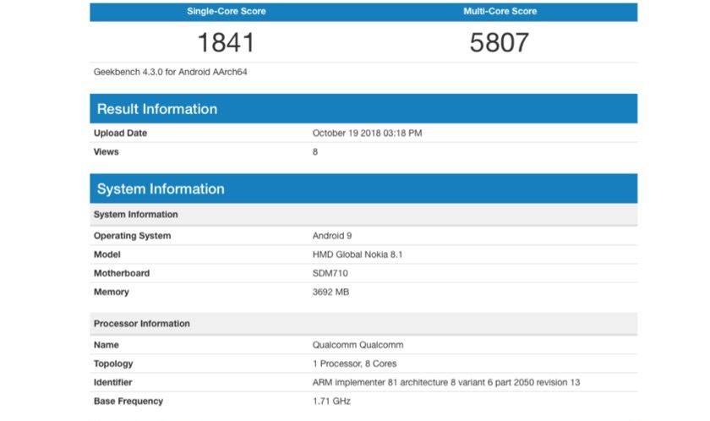
Task: Select the Android 9 value
Action: click(332, 236)
